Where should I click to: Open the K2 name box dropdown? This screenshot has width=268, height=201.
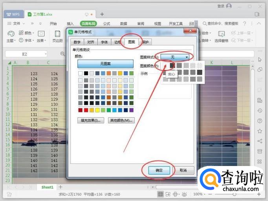coord(46,54)
